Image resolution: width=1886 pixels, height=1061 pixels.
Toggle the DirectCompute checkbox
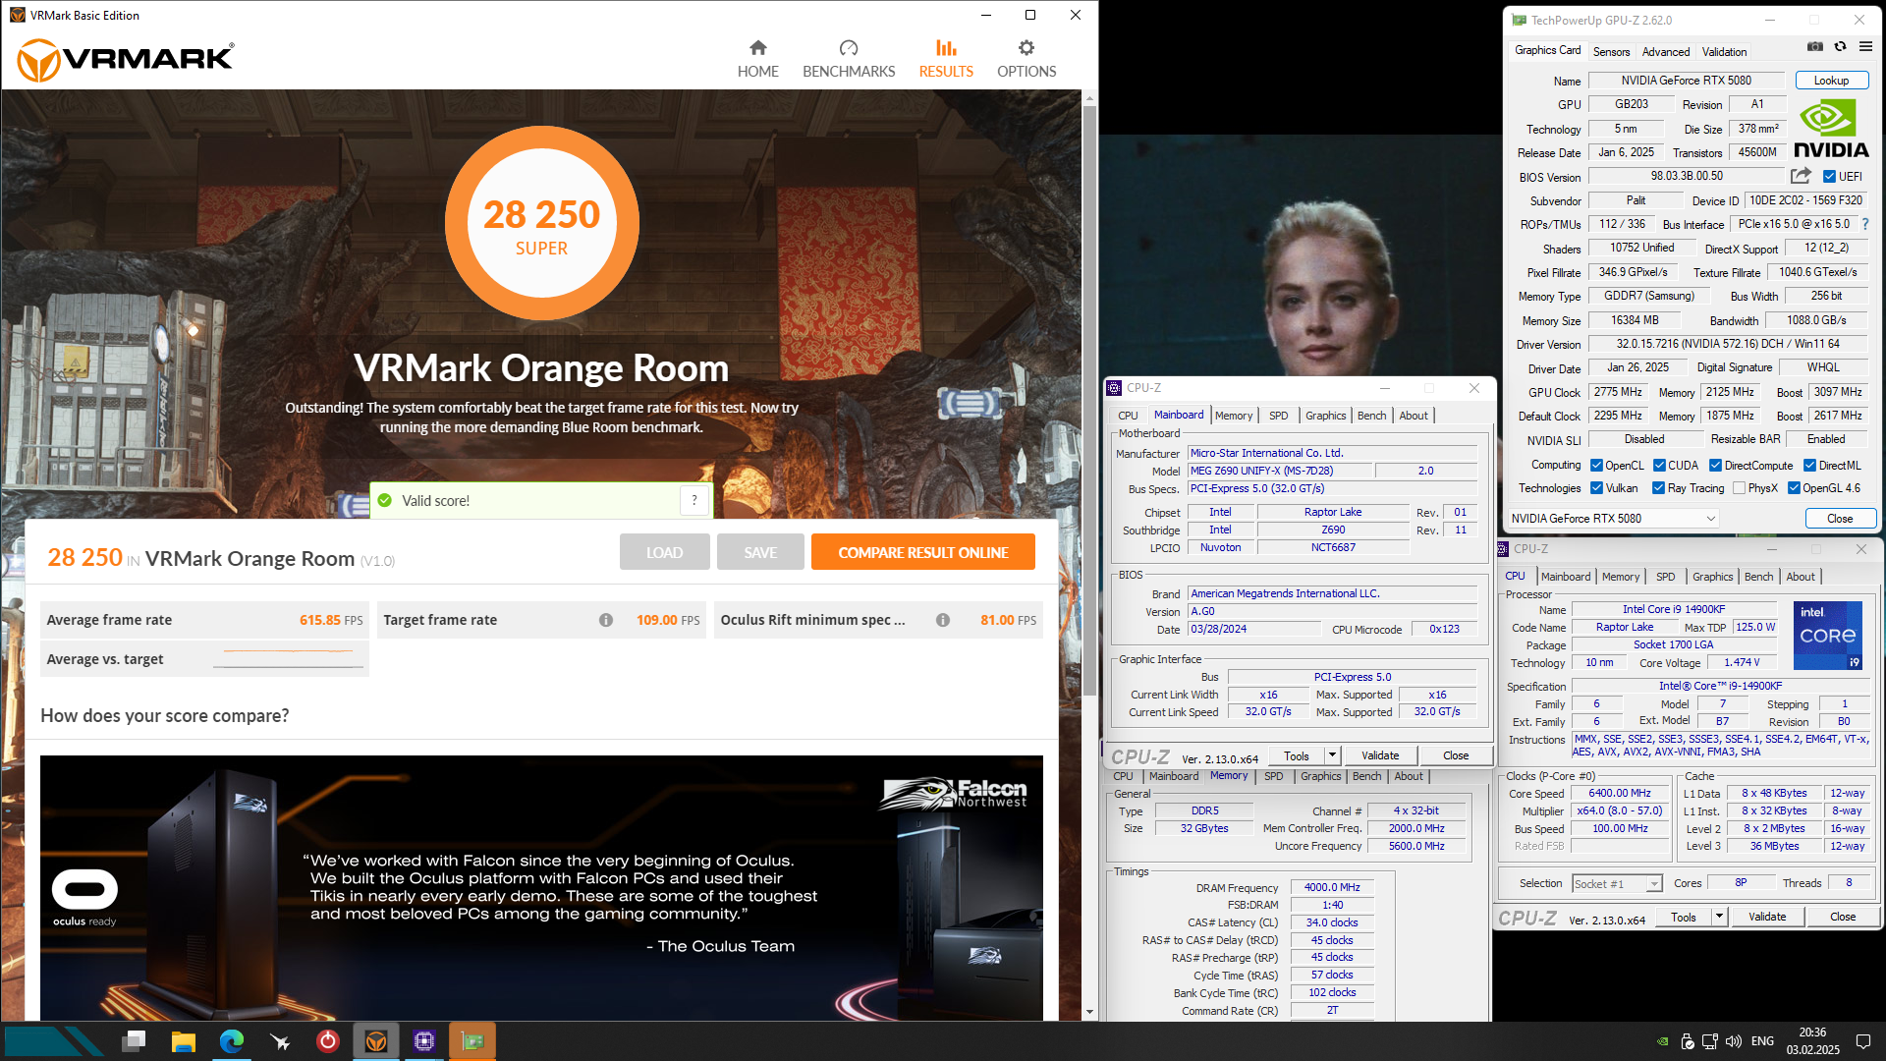pyautogui.click(x=1716, y=466)
